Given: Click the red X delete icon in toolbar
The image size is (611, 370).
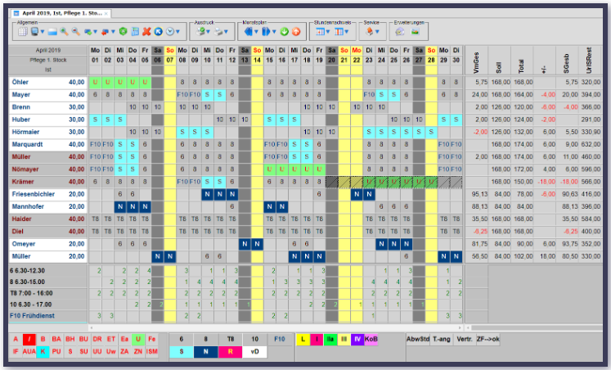Looking at the screenshot, I should 145,32.
